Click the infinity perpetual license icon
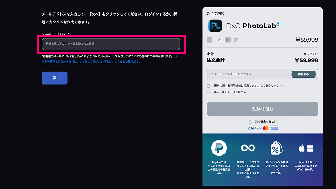The image size is (336, 189). pos(248,148)
